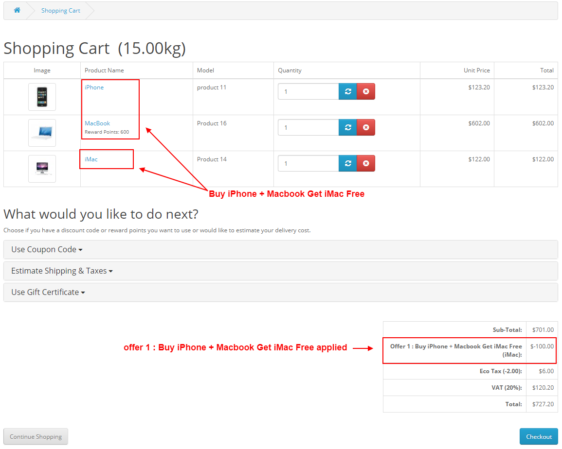Open the MacBook product link
This screenshot has height=449, width=562.
point(97,123)
